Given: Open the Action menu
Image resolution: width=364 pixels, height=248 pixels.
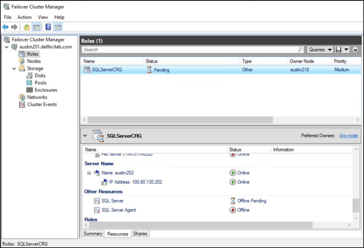Looking at the screenshot, I should pos(24,17).
